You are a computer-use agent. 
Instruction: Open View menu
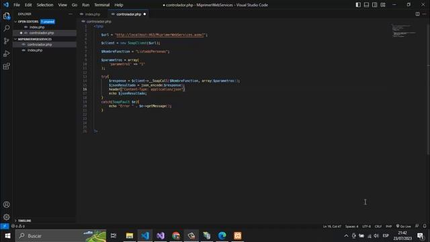(x=62, y=5)
